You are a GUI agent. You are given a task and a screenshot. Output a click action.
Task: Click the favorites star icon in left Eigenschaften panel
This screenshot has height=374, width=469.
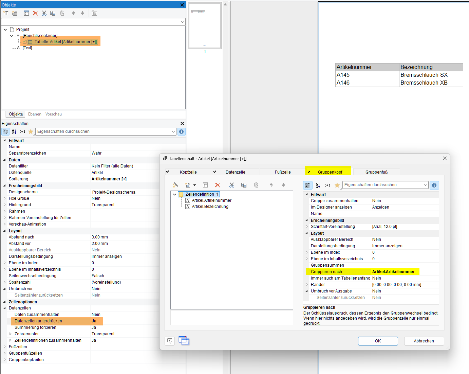tap(31, 131)
